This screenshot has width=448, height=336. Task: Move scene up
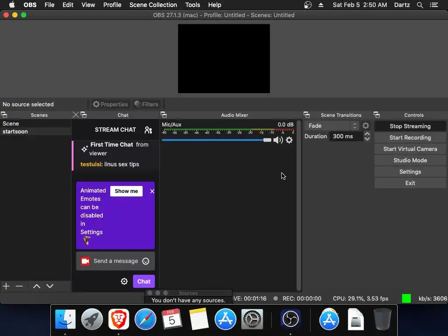click(x=37, y=286)
